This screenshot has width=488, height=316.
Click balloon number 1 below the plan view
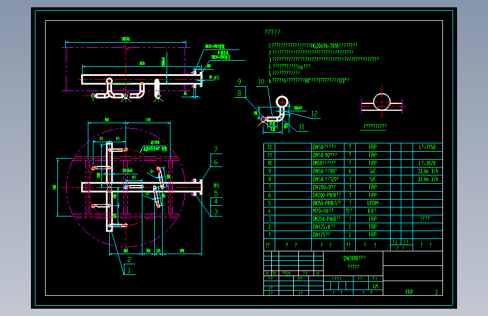tap(129, 270)
